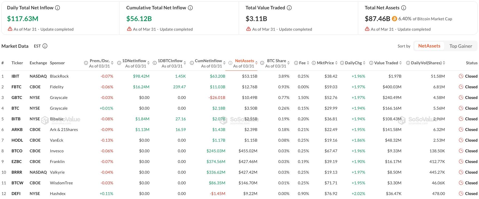Click info icon beside Cumulative Total Net Inflow

point(190,8)
